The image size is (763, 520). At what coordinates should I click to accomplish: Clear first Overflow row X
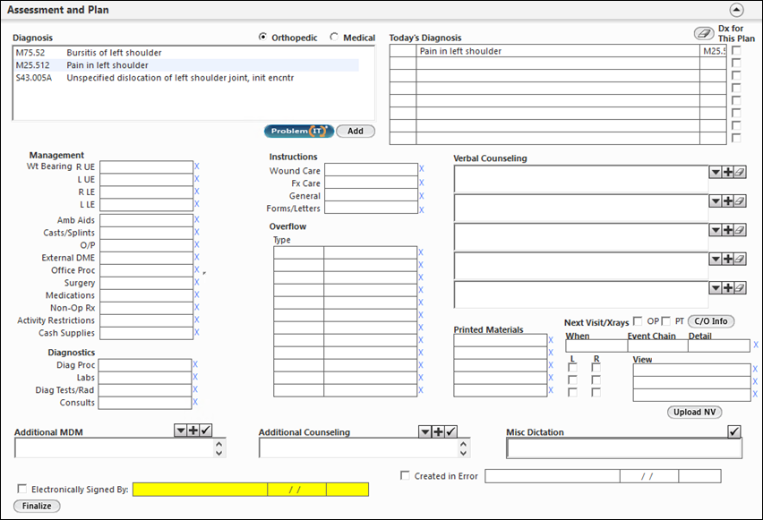[x=421, y=252]
